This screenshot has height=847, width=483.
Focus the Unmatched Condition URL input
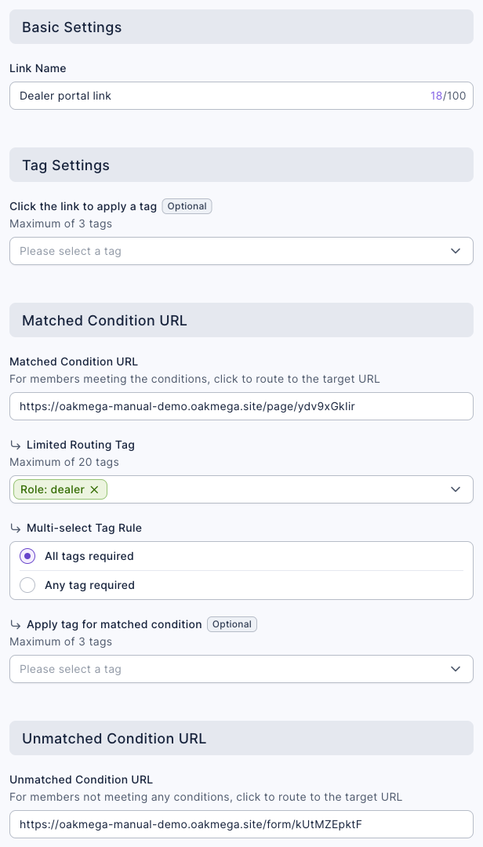tap(241, 824)
